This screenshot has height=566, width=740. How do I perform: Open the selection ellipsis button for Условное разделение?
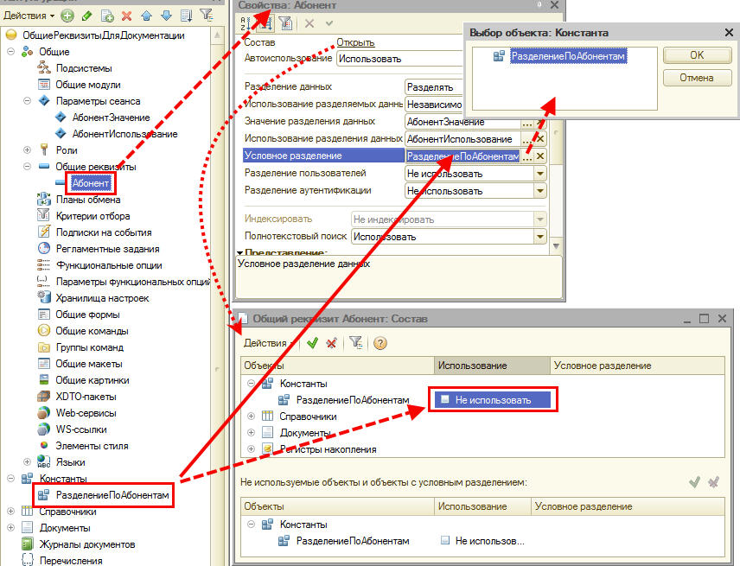click(527, 156)
